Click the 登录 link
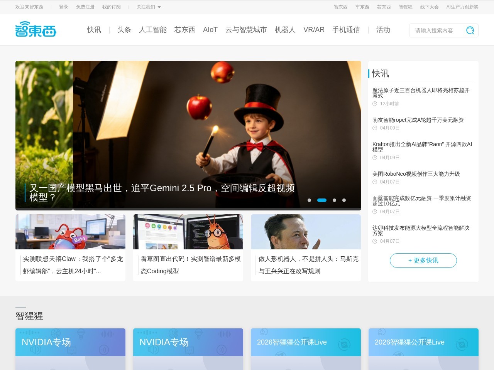The image size is (494, 370). pyautogui.click(x=63, y=7)
